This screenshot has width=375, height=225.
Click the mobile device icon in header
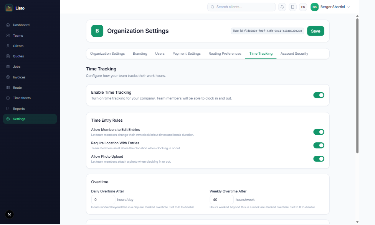292,7
